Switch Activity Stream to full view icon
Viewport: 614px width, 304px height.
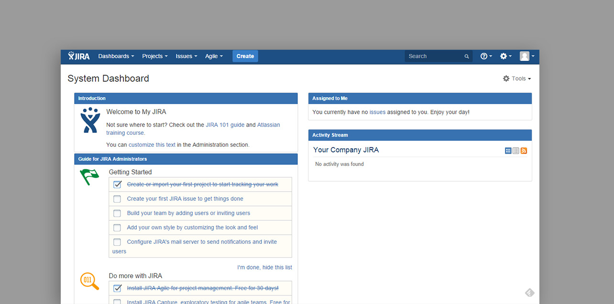point(508,151)
